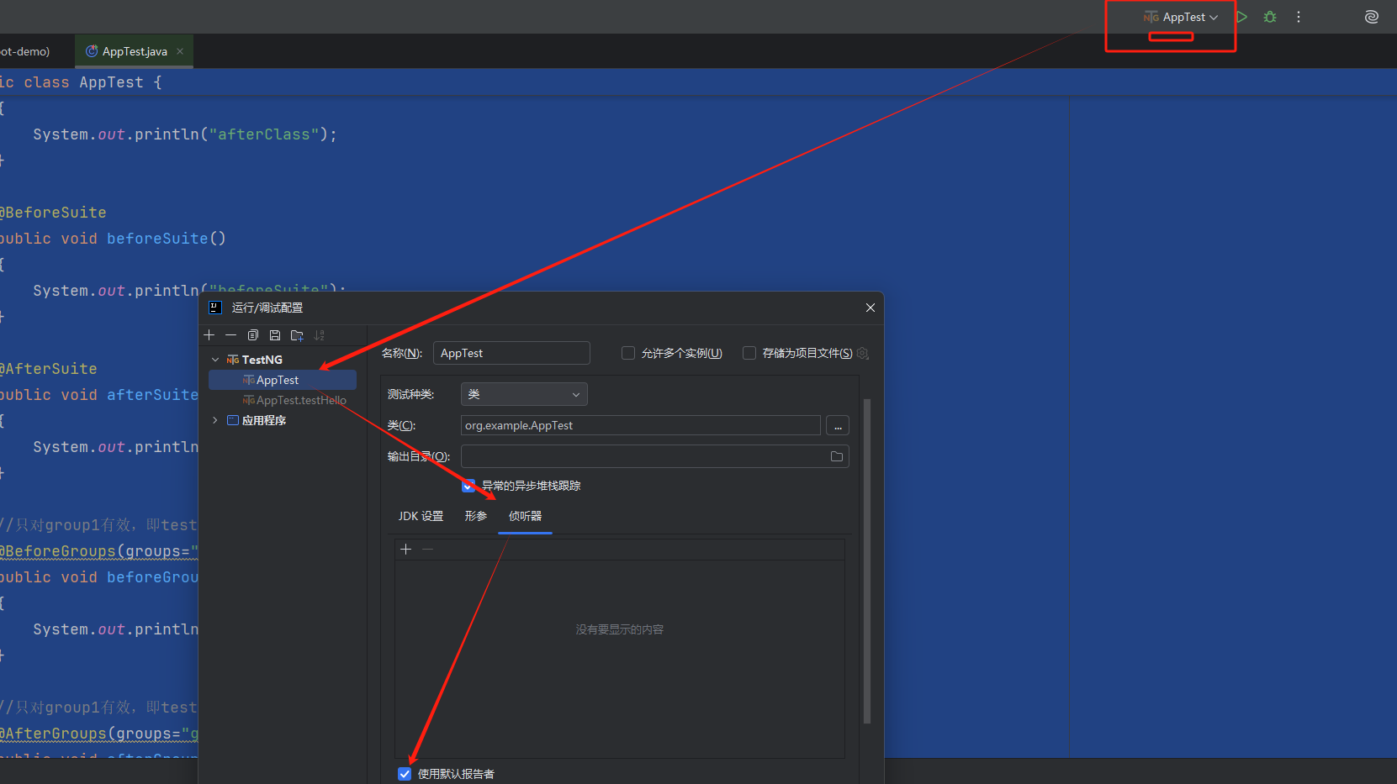Create a new configuration folder

(x=297, y=335)
